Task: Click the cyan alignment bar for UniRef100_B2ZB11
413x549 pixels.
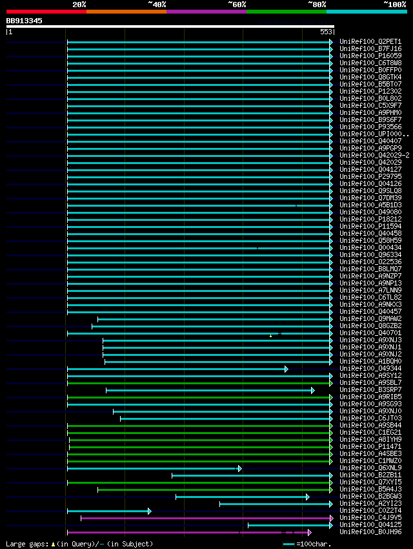Action: [x=251, y=475]
